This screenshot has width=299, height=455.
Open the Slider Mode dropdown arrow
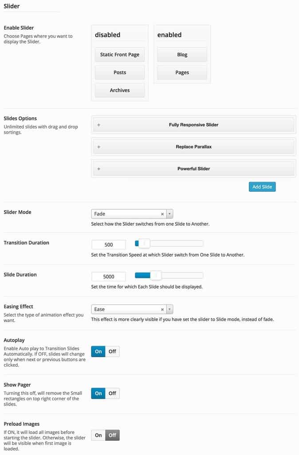point(170,214)
